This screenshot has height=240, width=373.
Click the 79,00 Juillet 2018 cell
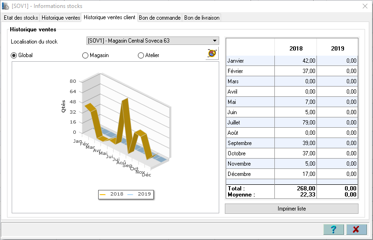(296, 123)
